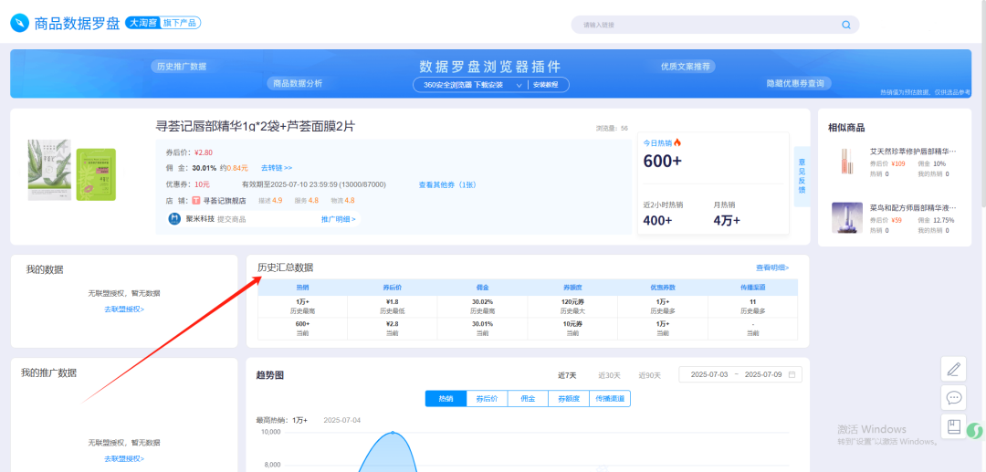Viewport: 986px width, 472px height.
Task: Click the 传播渠道 column header in history table
Action: [752, 288]
